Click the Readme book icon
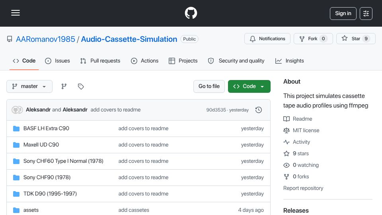 pos(286,119)
